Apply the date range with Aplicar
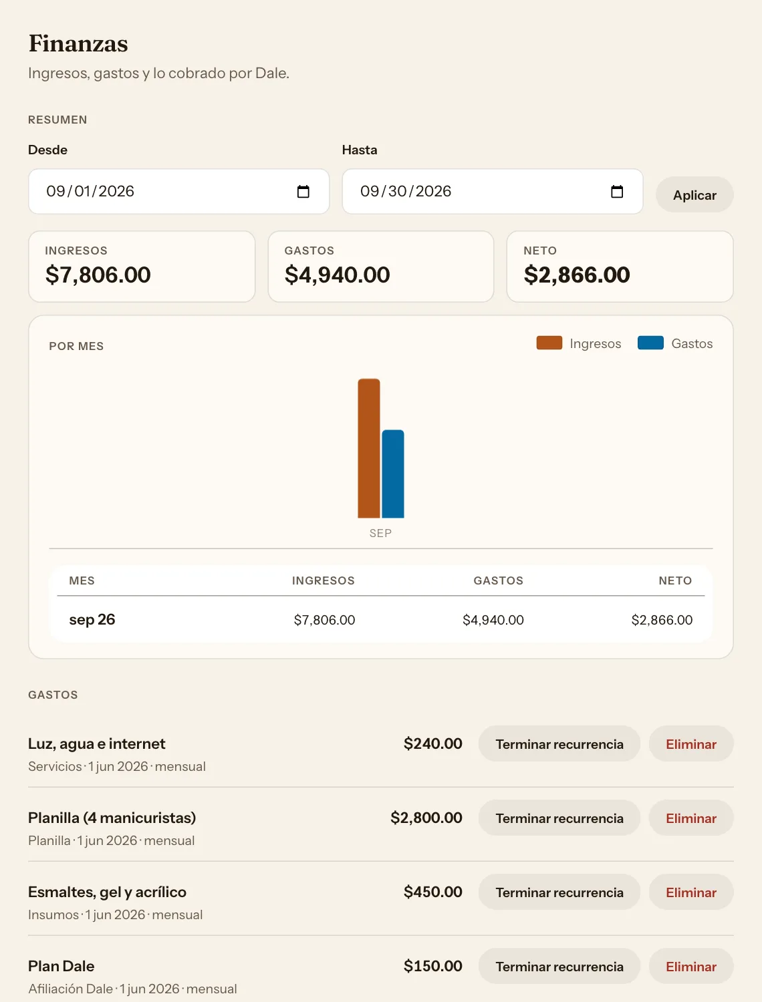The width and height of the screenshot is (762, 1002). click(694, 195)
